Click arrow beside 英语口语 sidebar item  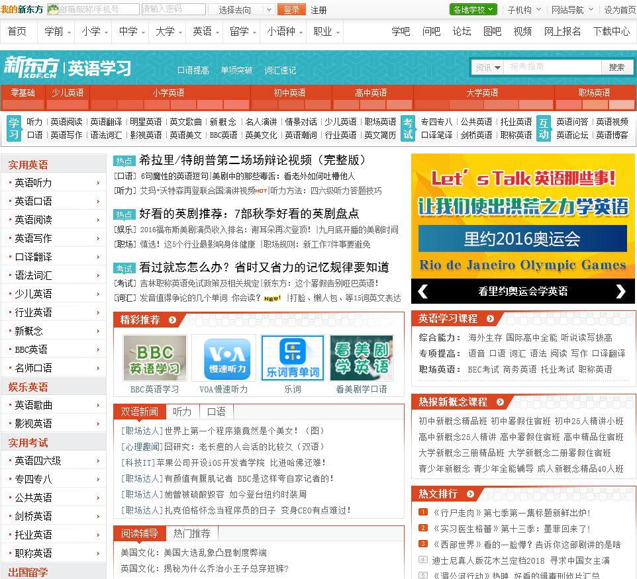point(98,201)
